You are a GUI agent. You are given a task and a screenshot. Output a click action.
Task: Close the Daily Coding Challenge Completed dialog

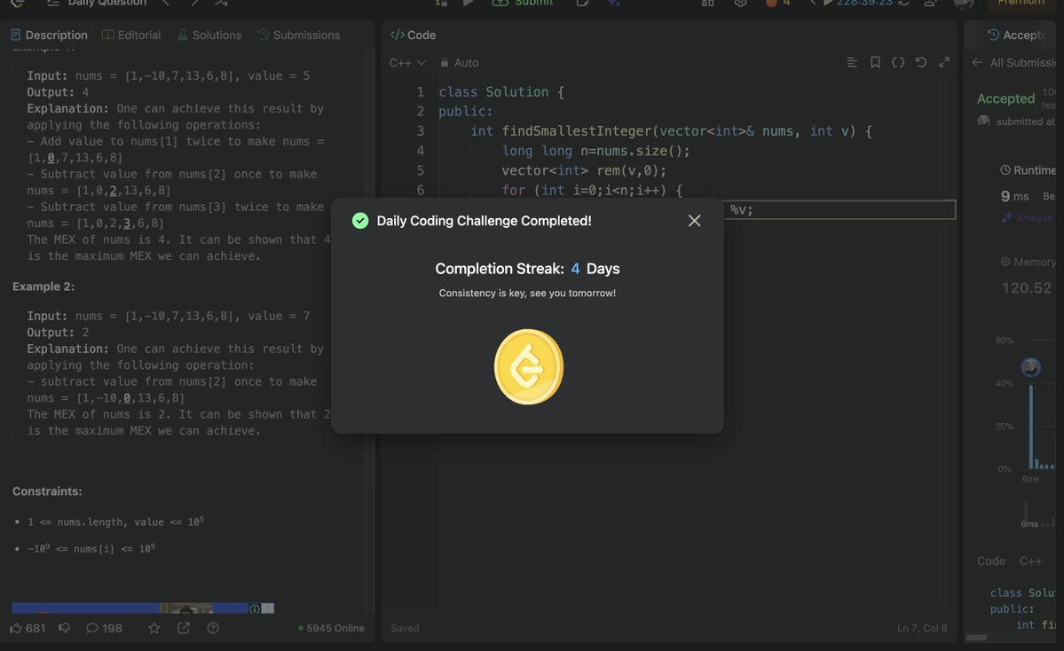pyautogui.click(x=694, y=220)
